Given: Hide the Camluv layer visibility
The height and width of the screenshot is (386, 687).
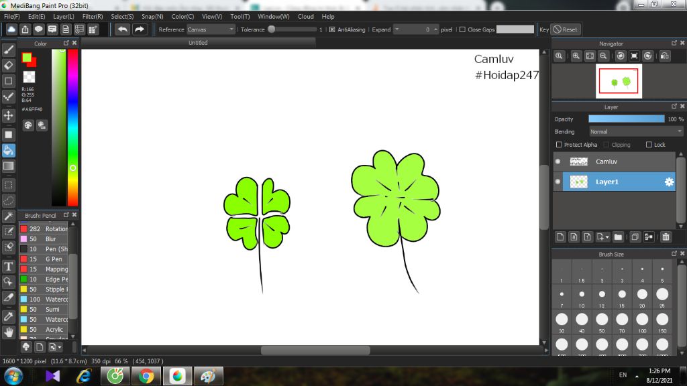Looking at the screenshot, I should click(x=558, y=162).
